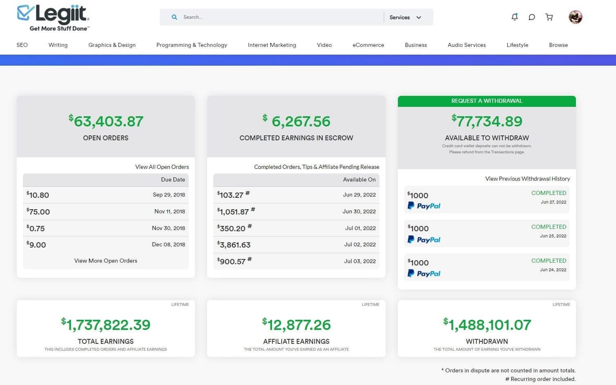
Task: Open the Browse menu
Action: (x=558, y=45)
